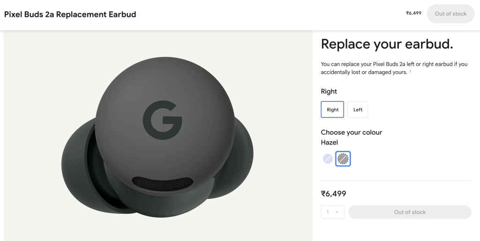Select the Right earbud option
480x241 pixels.
(332, 110)
